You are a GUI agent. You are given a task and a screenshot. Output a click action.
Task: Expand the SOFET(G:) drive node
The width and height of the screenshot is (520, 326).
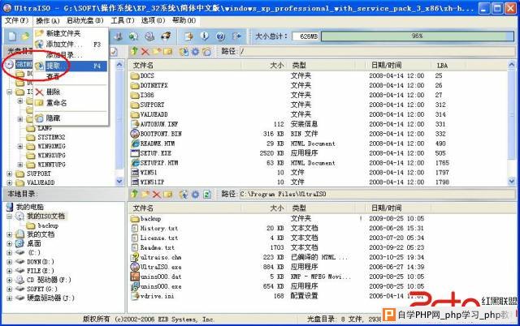[x=10, y=289]
